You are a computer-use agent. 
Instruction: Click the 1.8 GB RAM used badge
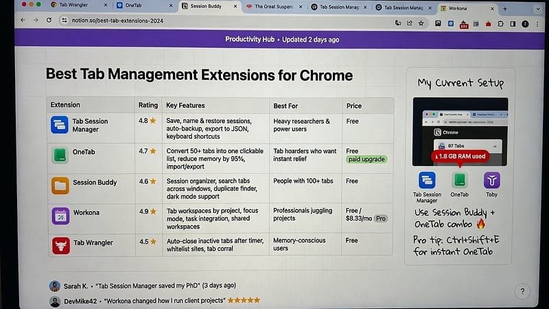point(460,157)
